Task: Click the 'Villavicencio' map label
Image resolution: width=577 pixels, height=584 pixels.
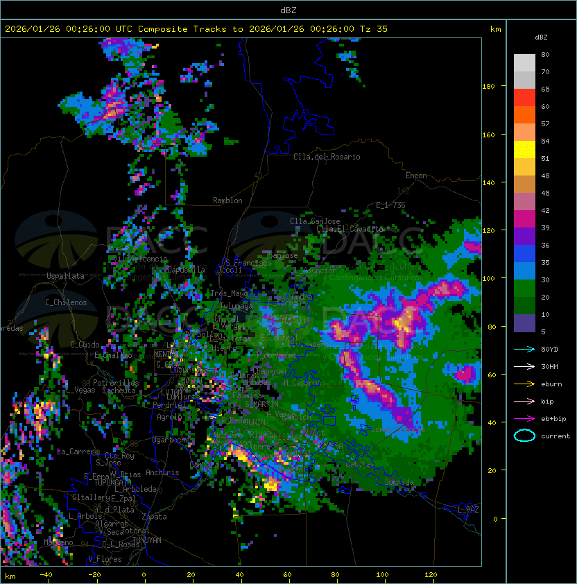Action: click(x=140, y=259)
